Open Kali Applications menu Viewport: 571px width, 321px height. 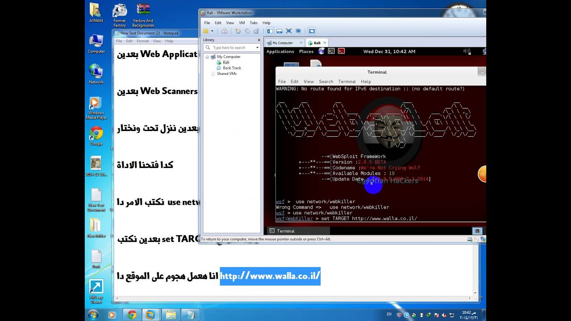[280, 52]
